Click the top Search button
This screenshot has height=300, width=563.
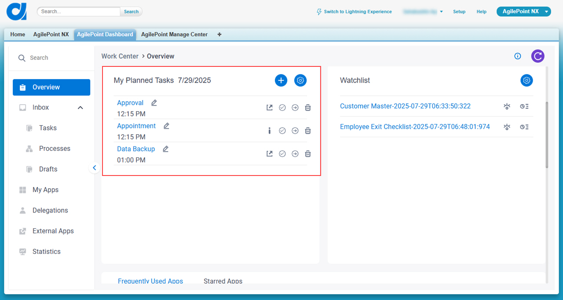(131, 11)
